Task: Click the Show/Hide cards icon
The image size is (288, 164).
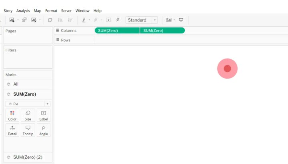Action: click(169, 20)
